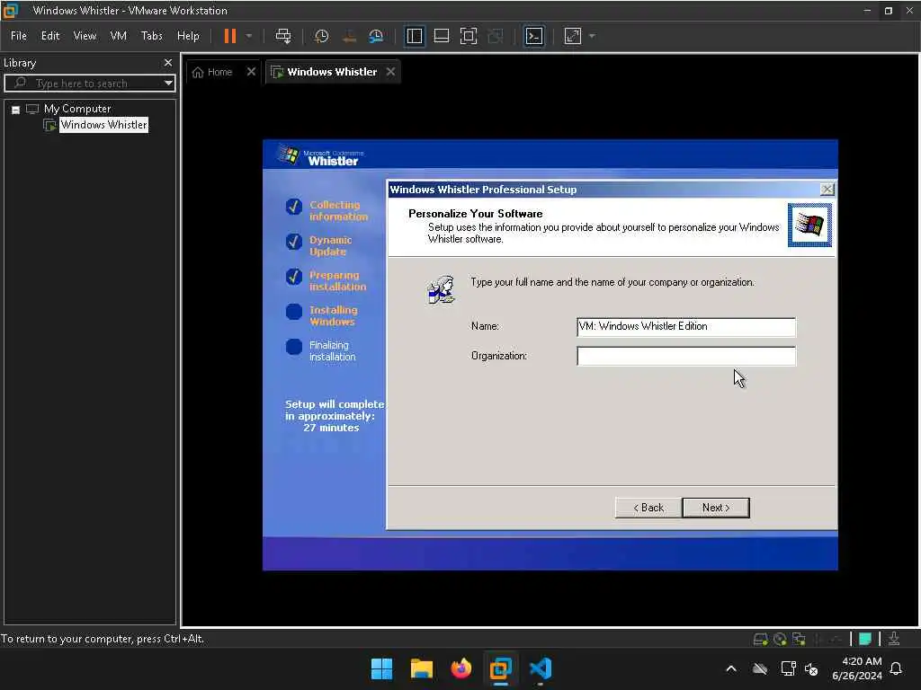Image resolution: width=921 pixels, height=690 pixels.
Task: Close the Home tab
Action: (x=252, y=72)
